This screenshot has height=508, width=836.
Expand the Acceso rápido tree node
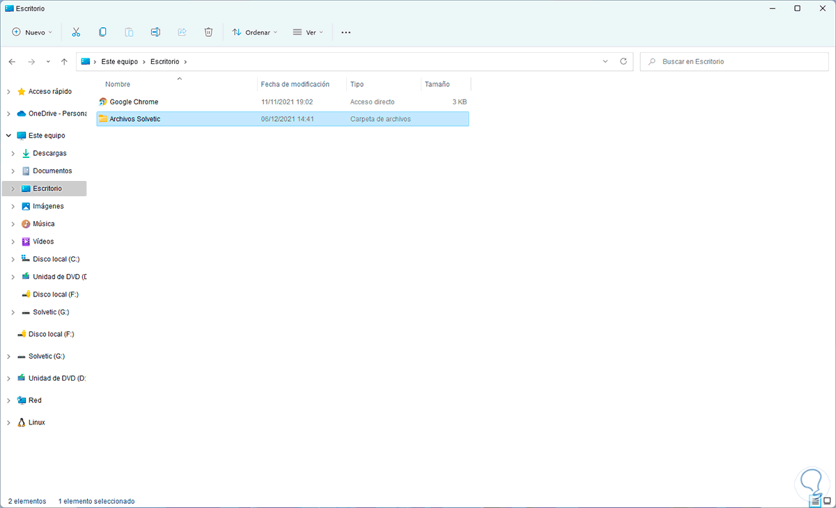[8, 91]
